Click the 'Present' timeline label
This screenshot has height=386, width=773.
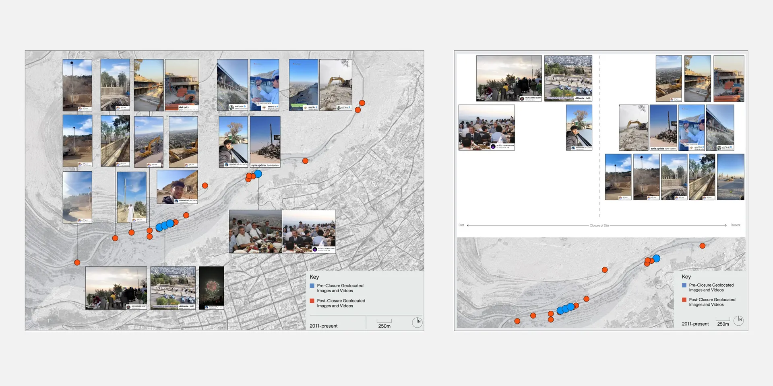pyautogui.click(x=736, y=225)
